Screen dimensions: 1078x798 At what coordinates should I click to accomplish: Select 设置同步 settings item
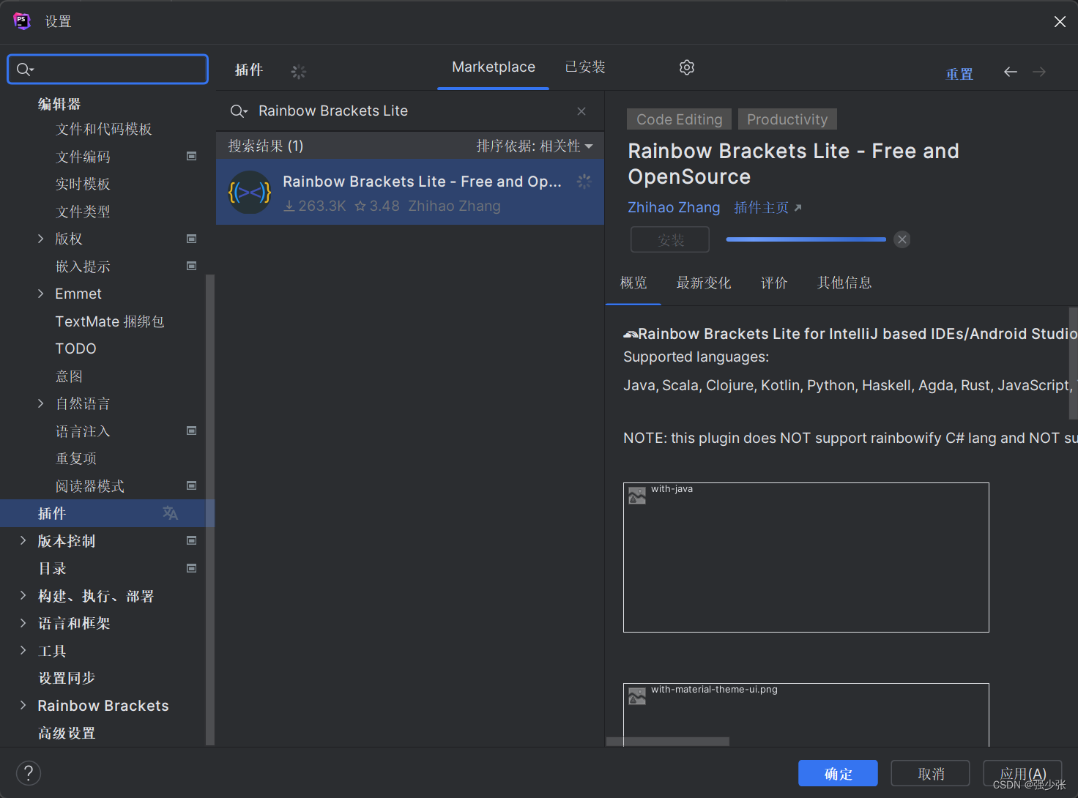67,678
